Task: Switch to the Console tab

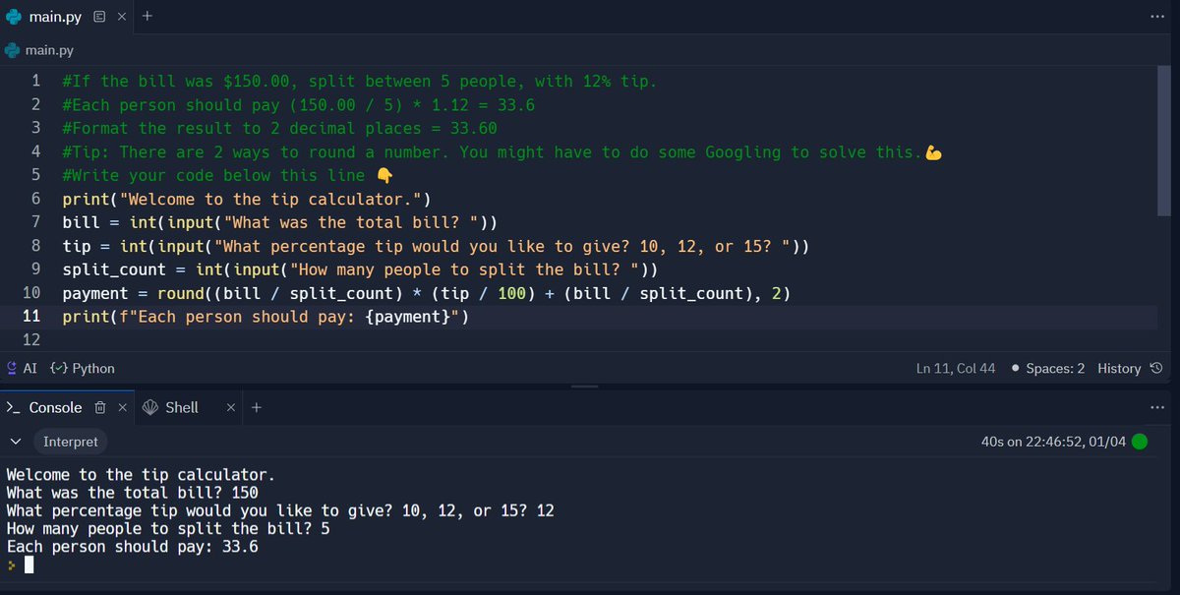Action: click(x=55, y=407)
